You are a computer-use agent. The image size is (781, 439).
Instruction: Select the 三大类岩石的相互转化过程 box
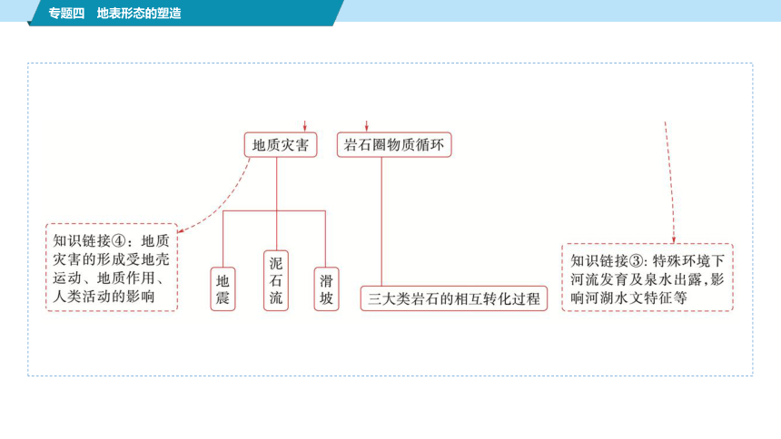point(454,298)
